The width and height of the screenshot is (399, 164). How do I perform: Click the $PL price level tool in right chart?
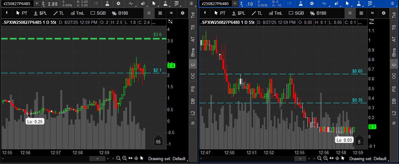tap(238, 13)
